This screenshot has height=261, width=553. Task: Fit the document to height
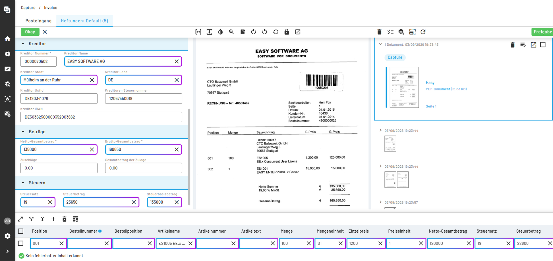click(x=210, y=32)
